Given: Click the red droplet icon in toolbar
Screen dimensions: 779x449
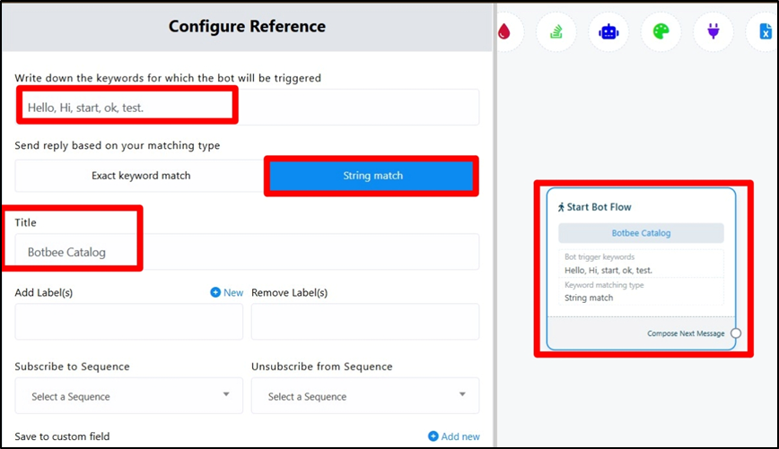Looking at the screenshot, I should [x=503, y=31].
